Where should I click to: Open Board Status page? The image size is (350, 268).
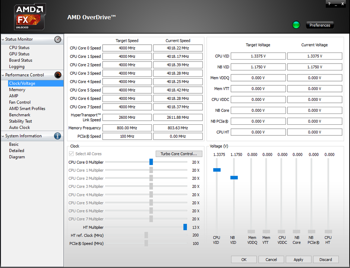click(x=21, y=60)
